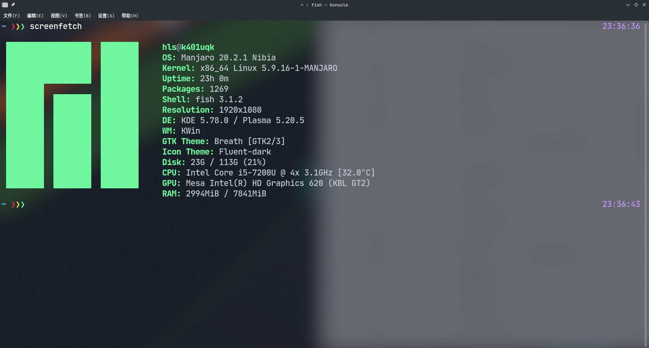649x348 pixels.
Task: Click the Packages: 1269 line
Action: tap(195, 89)
